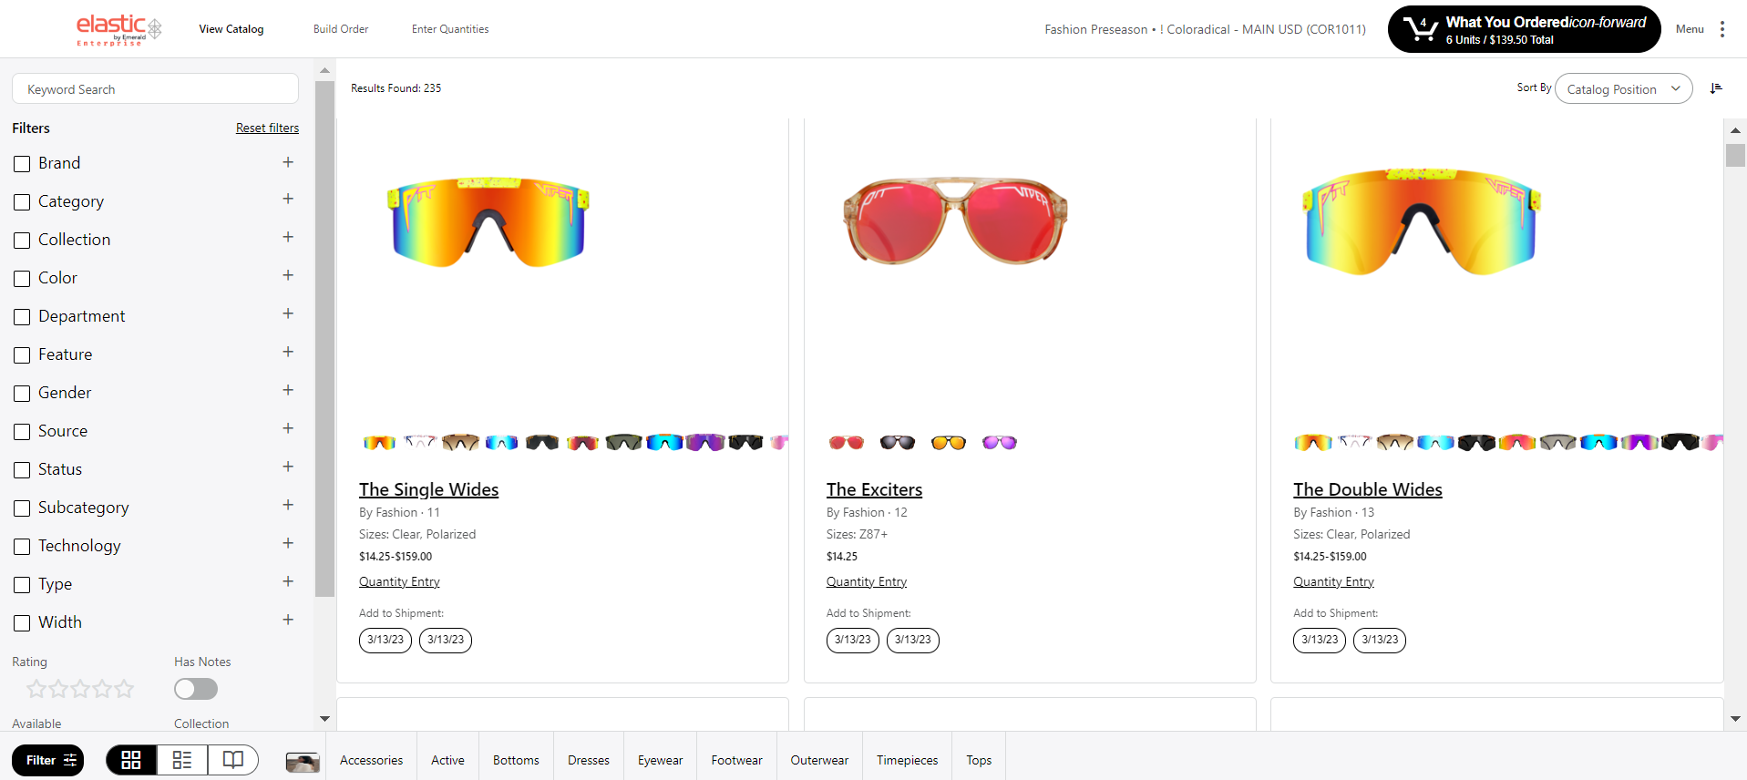Select first star in Rating
This screenshot has height=780, width=1747.
click(36, 689)
